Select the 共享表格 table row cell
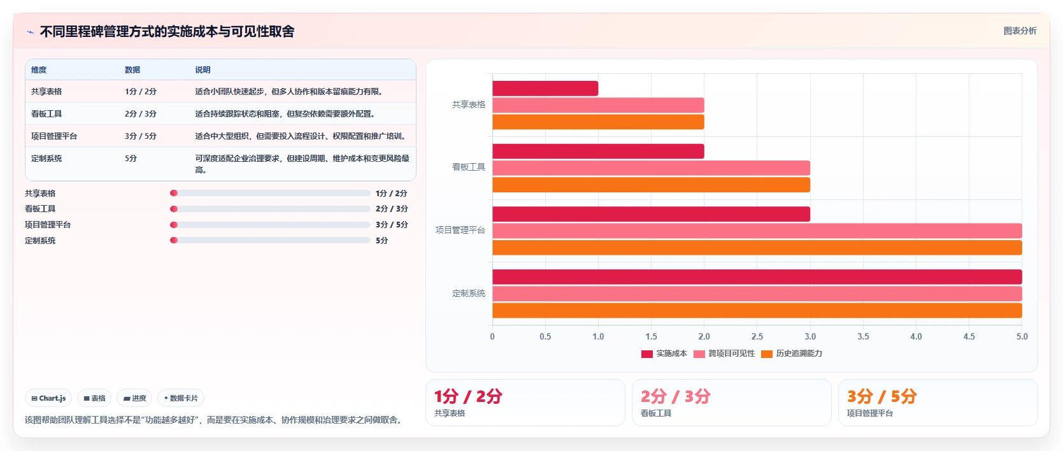This screenshot has width=1063, height=451. coord(46,92)
